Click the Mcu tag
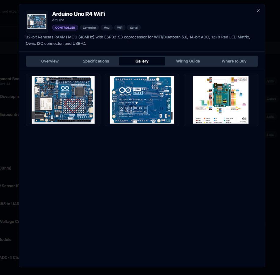Screen dimensions: 280x275 pyautogui.click(x=107, y=28)
